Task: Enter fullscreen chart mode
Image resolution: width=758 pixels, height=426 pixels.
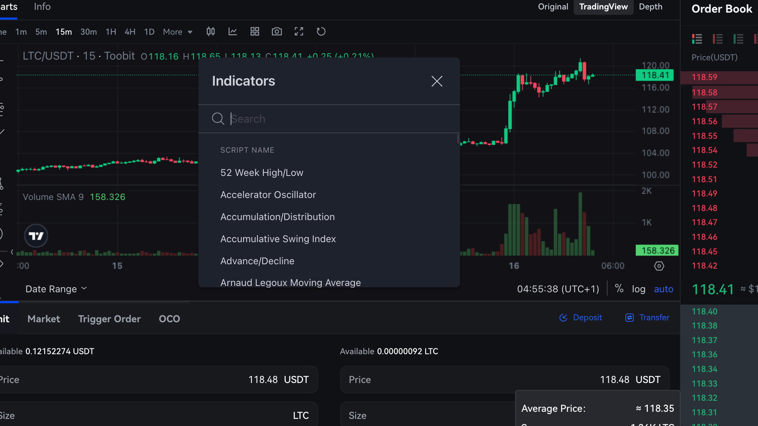Action: (299, 32)
